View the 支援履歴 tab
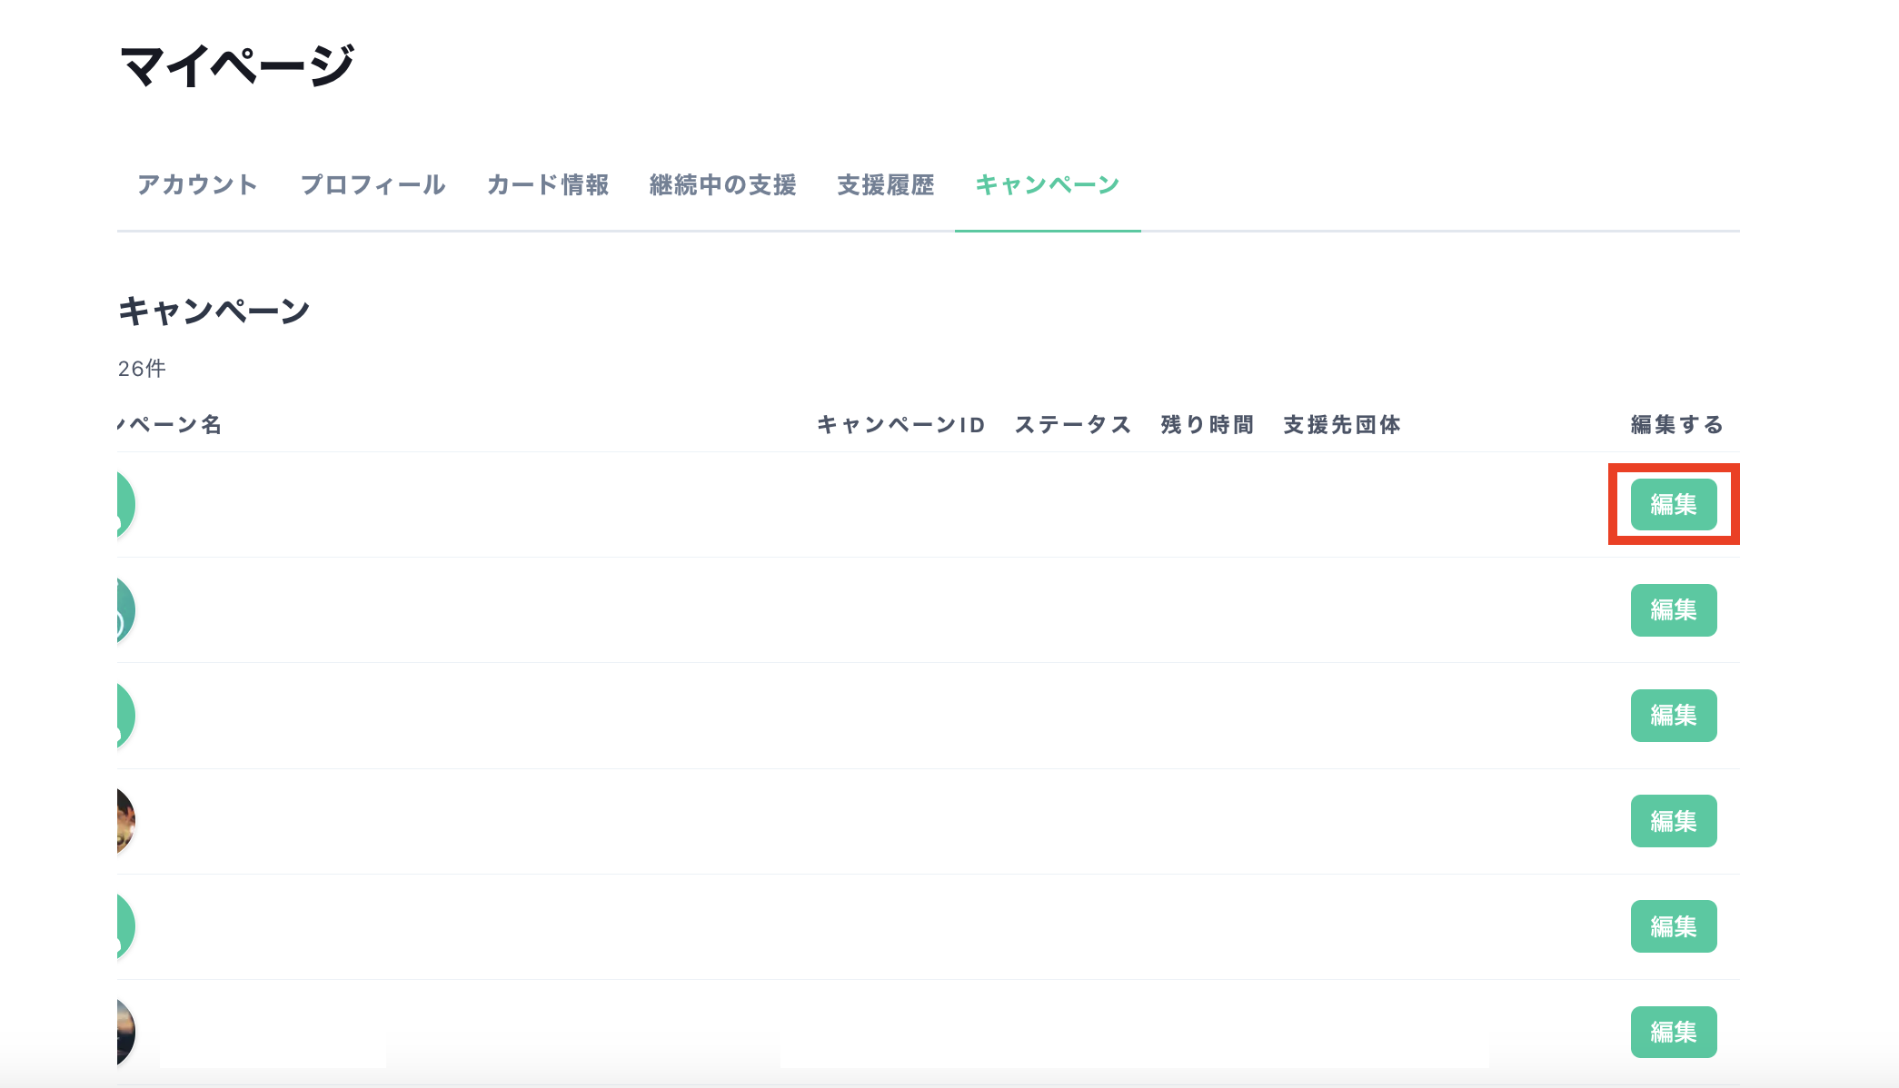Viewport: 1899px width, 1088px height. tap(888, 184)
